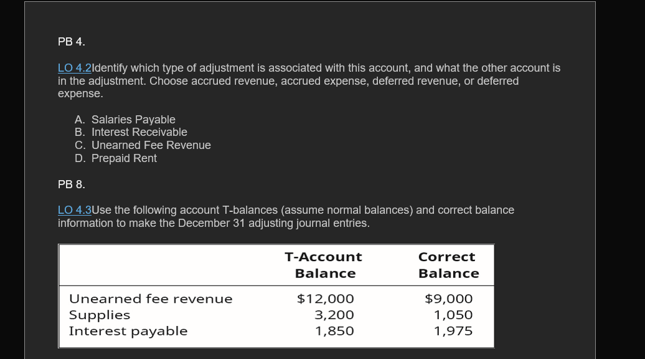Click the T-Account Balance column header
Screen dimensions: 645x359
[324, 265]
